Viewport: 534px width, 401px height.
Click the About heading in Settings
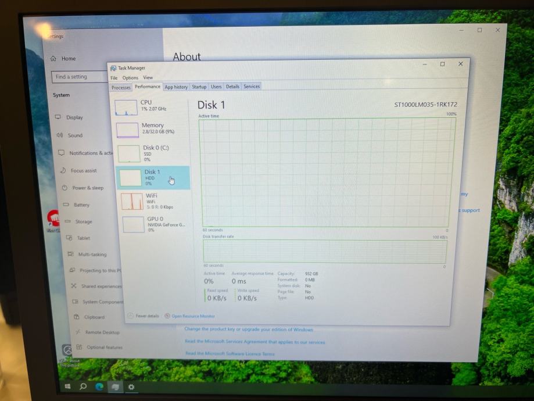click(187, 56)
